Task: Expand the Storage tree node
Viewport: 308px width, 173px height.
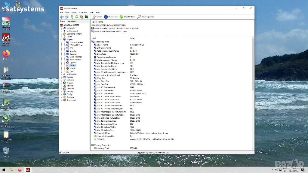Action: pos(61,77)
